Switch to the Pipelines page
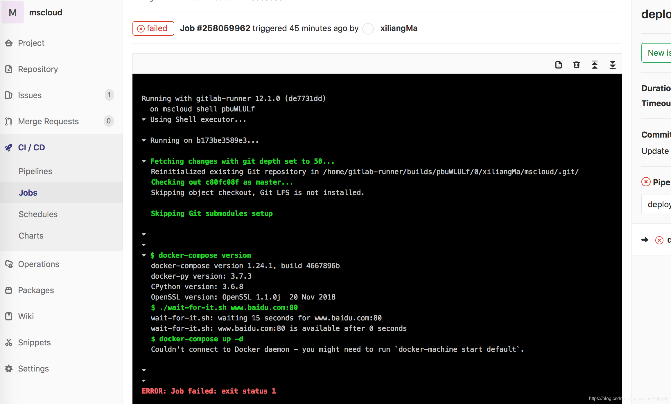The image size is (671, 404). (35, 171)
